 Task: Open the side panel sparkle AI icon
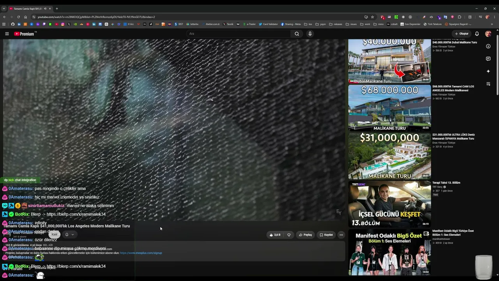pyautogui.click(x=488, y=71)
